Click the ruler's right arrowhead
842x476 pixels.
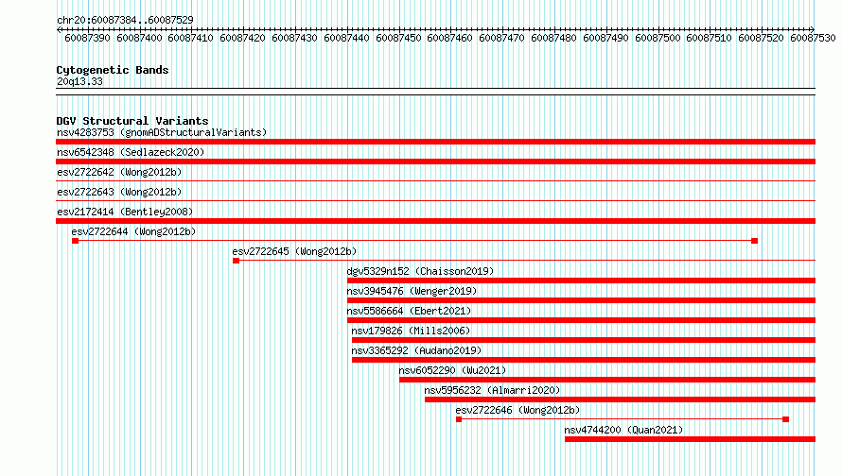[x=813, y=29]
